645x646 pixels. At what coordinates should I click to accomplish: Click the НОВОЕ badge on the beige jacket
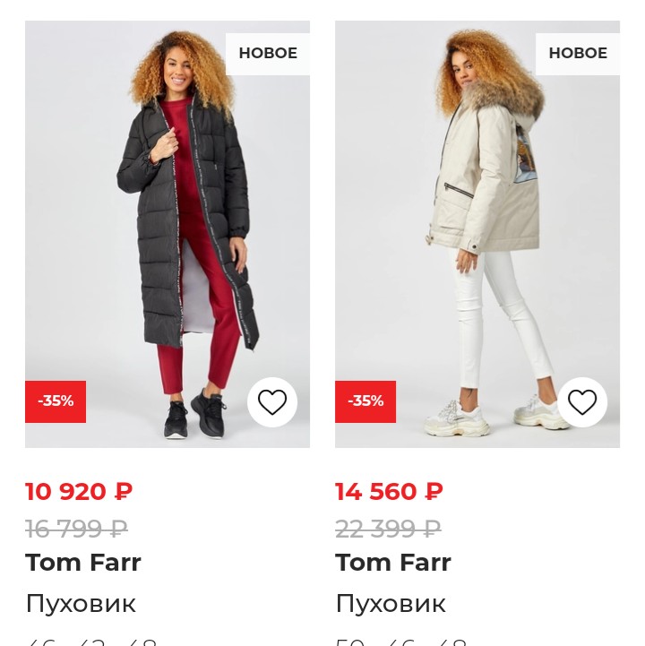tap(578, 54)
